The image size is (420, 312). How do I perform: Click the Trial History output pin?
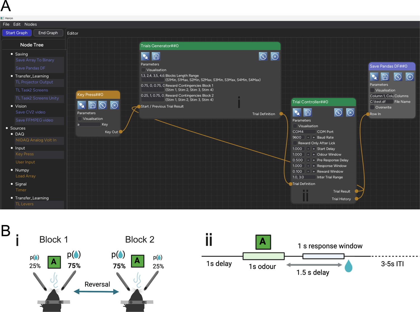click(x=356, y=199)
